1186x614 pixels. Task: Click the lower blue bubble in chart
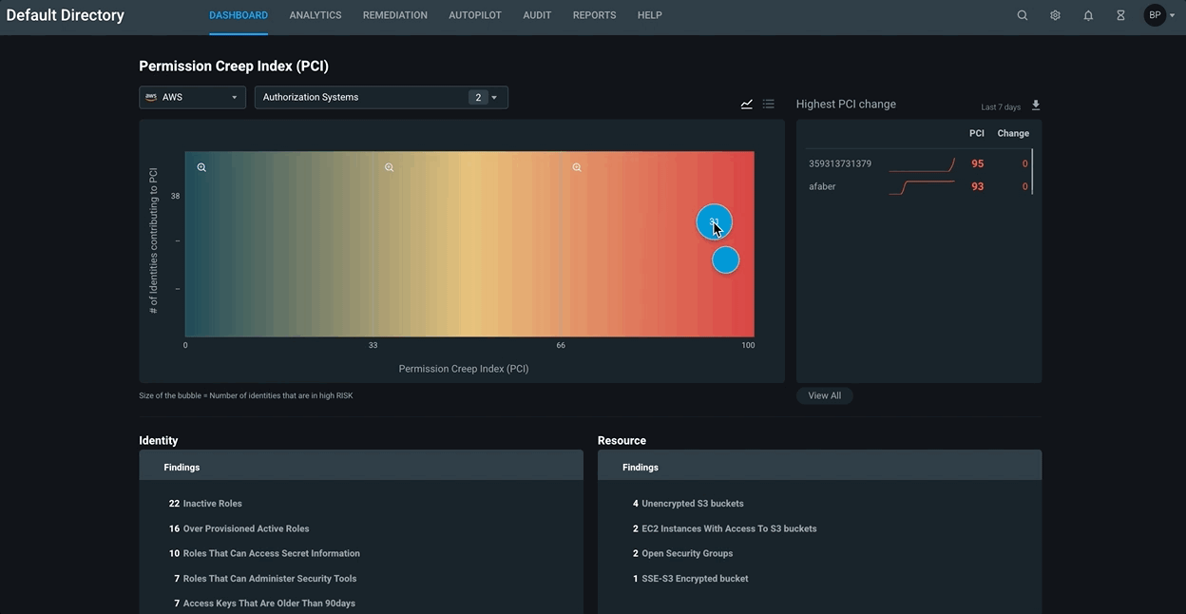coord(726,260)
